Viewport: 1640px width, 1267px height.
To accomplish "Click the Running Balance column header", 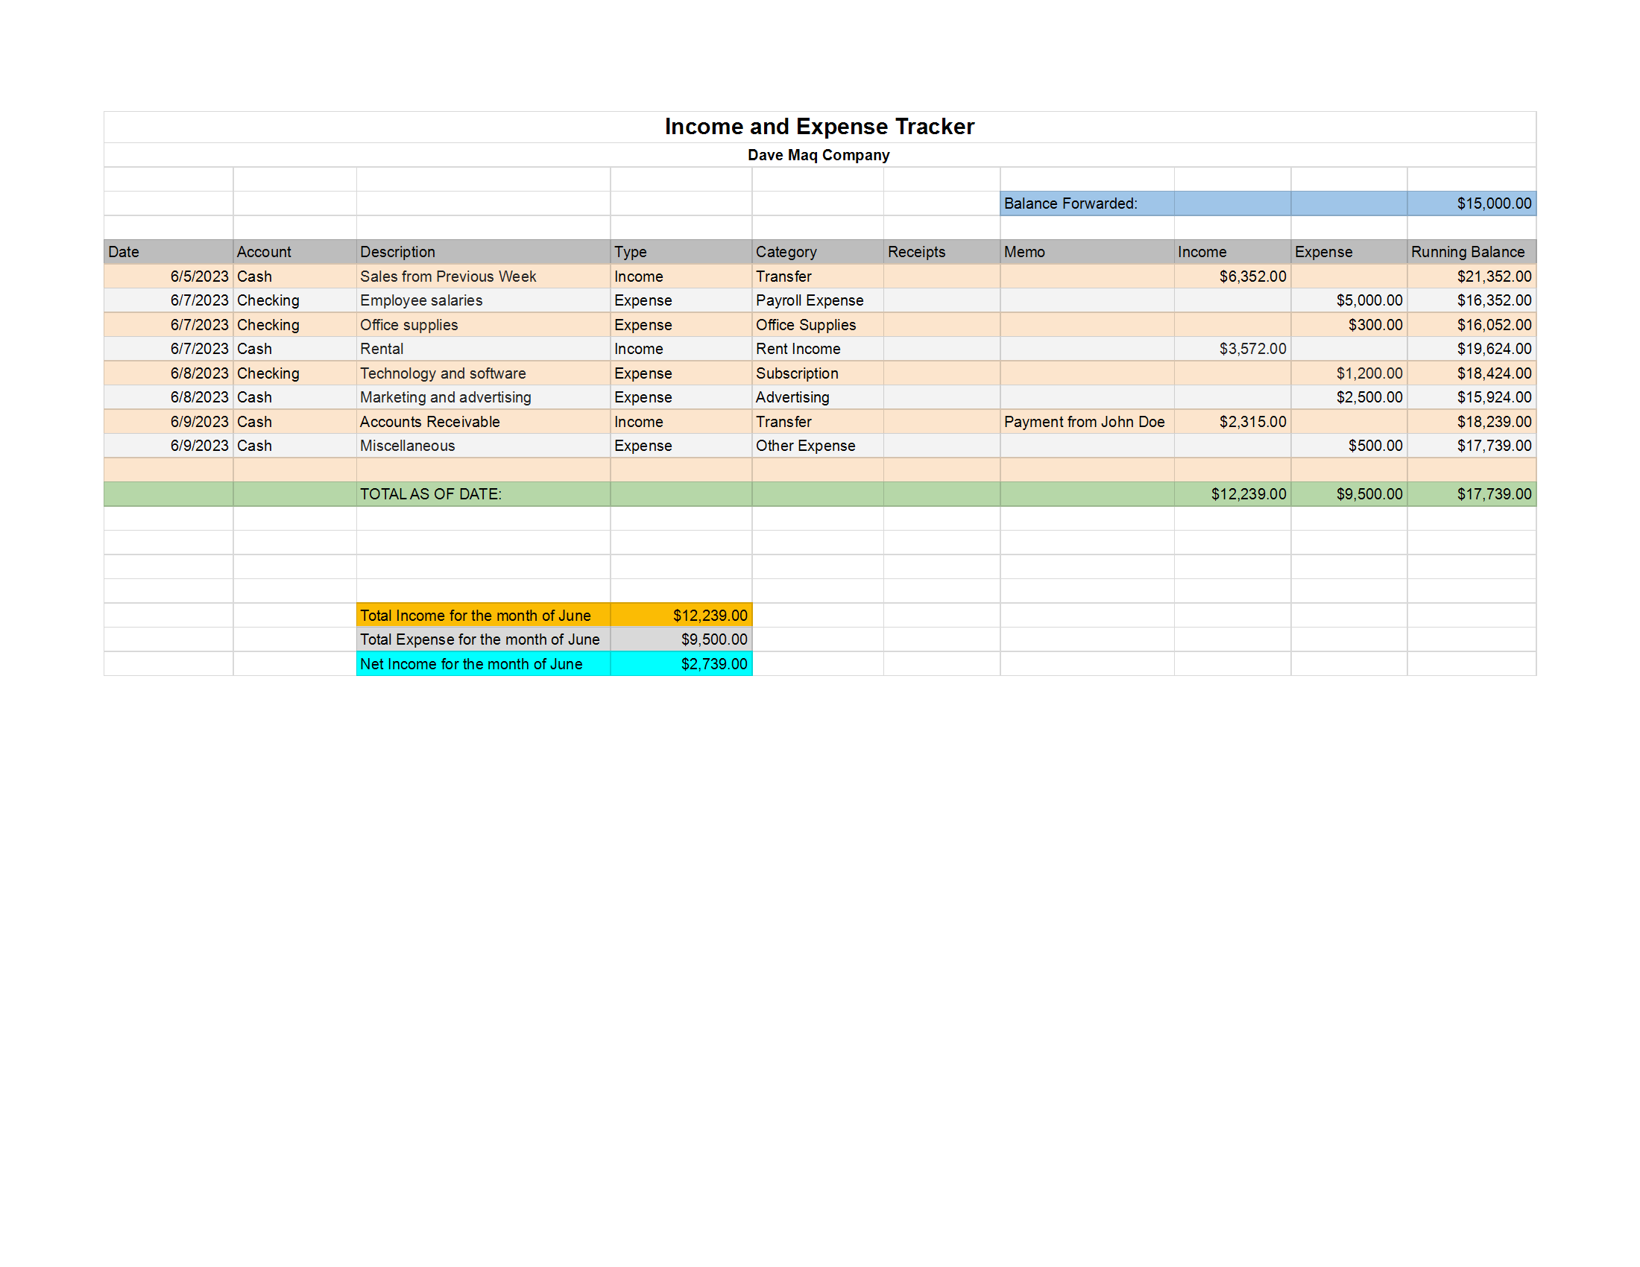I will 1466,252.
